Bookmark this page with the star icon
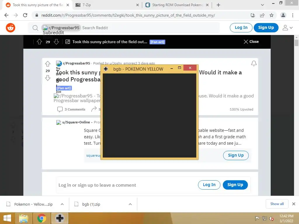Viewport: 299px width, 224px height. coord(272,15)
